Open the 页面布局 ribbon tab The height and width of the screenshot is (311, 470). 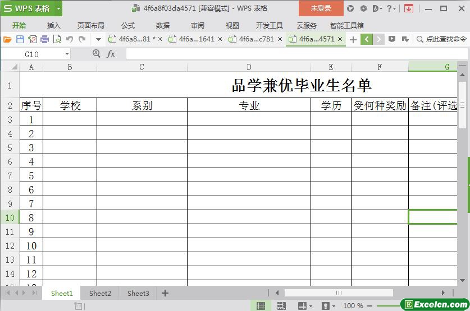(91, 25)
